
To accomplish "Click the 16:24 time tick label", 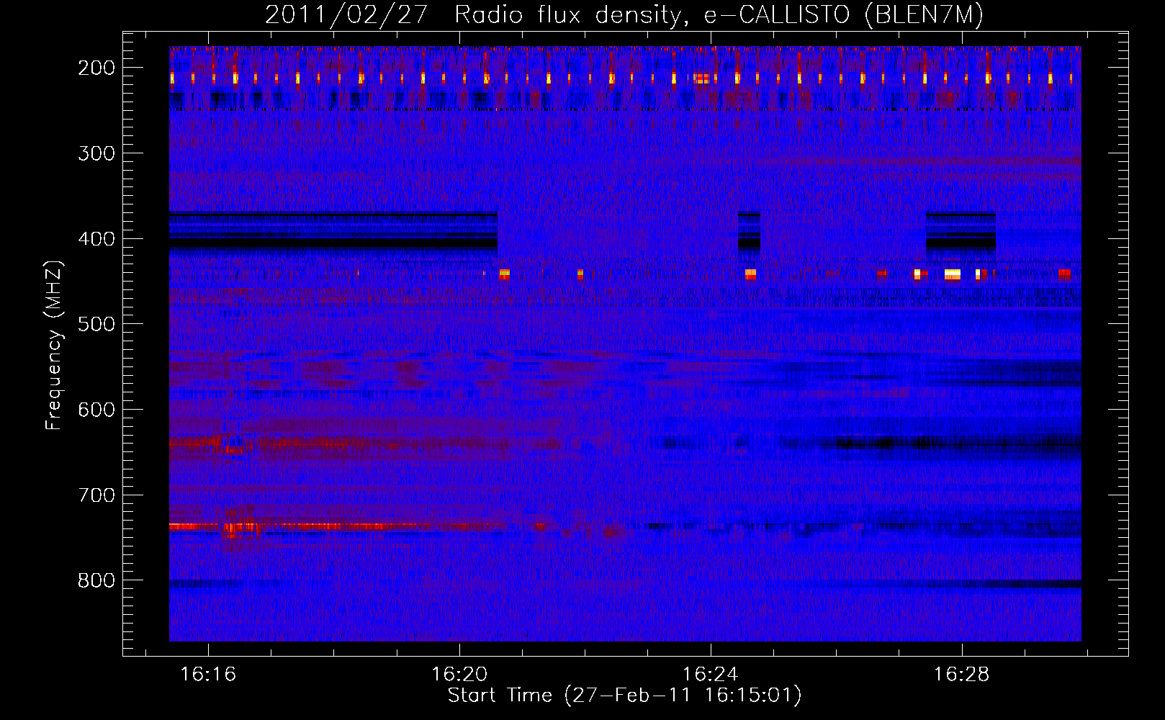I will (711, 675).
